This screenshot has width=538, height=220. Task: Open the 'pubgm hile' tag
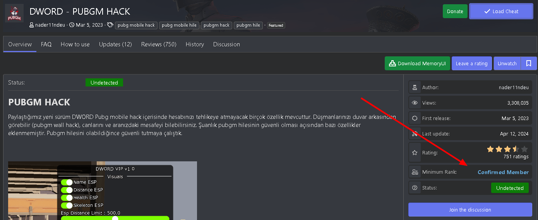pos(248,25)
